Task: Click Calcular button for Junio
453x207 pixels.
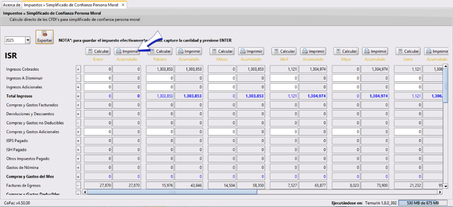Action: click(x=408, y=51)
